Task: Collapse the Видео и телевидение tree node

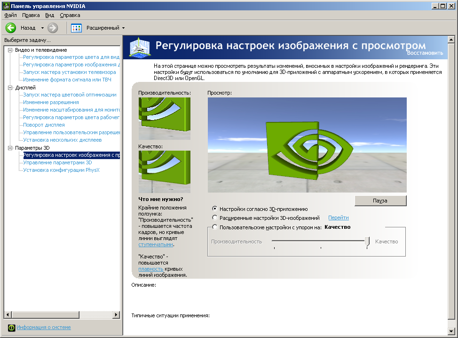Action: [x=10, y=50]
